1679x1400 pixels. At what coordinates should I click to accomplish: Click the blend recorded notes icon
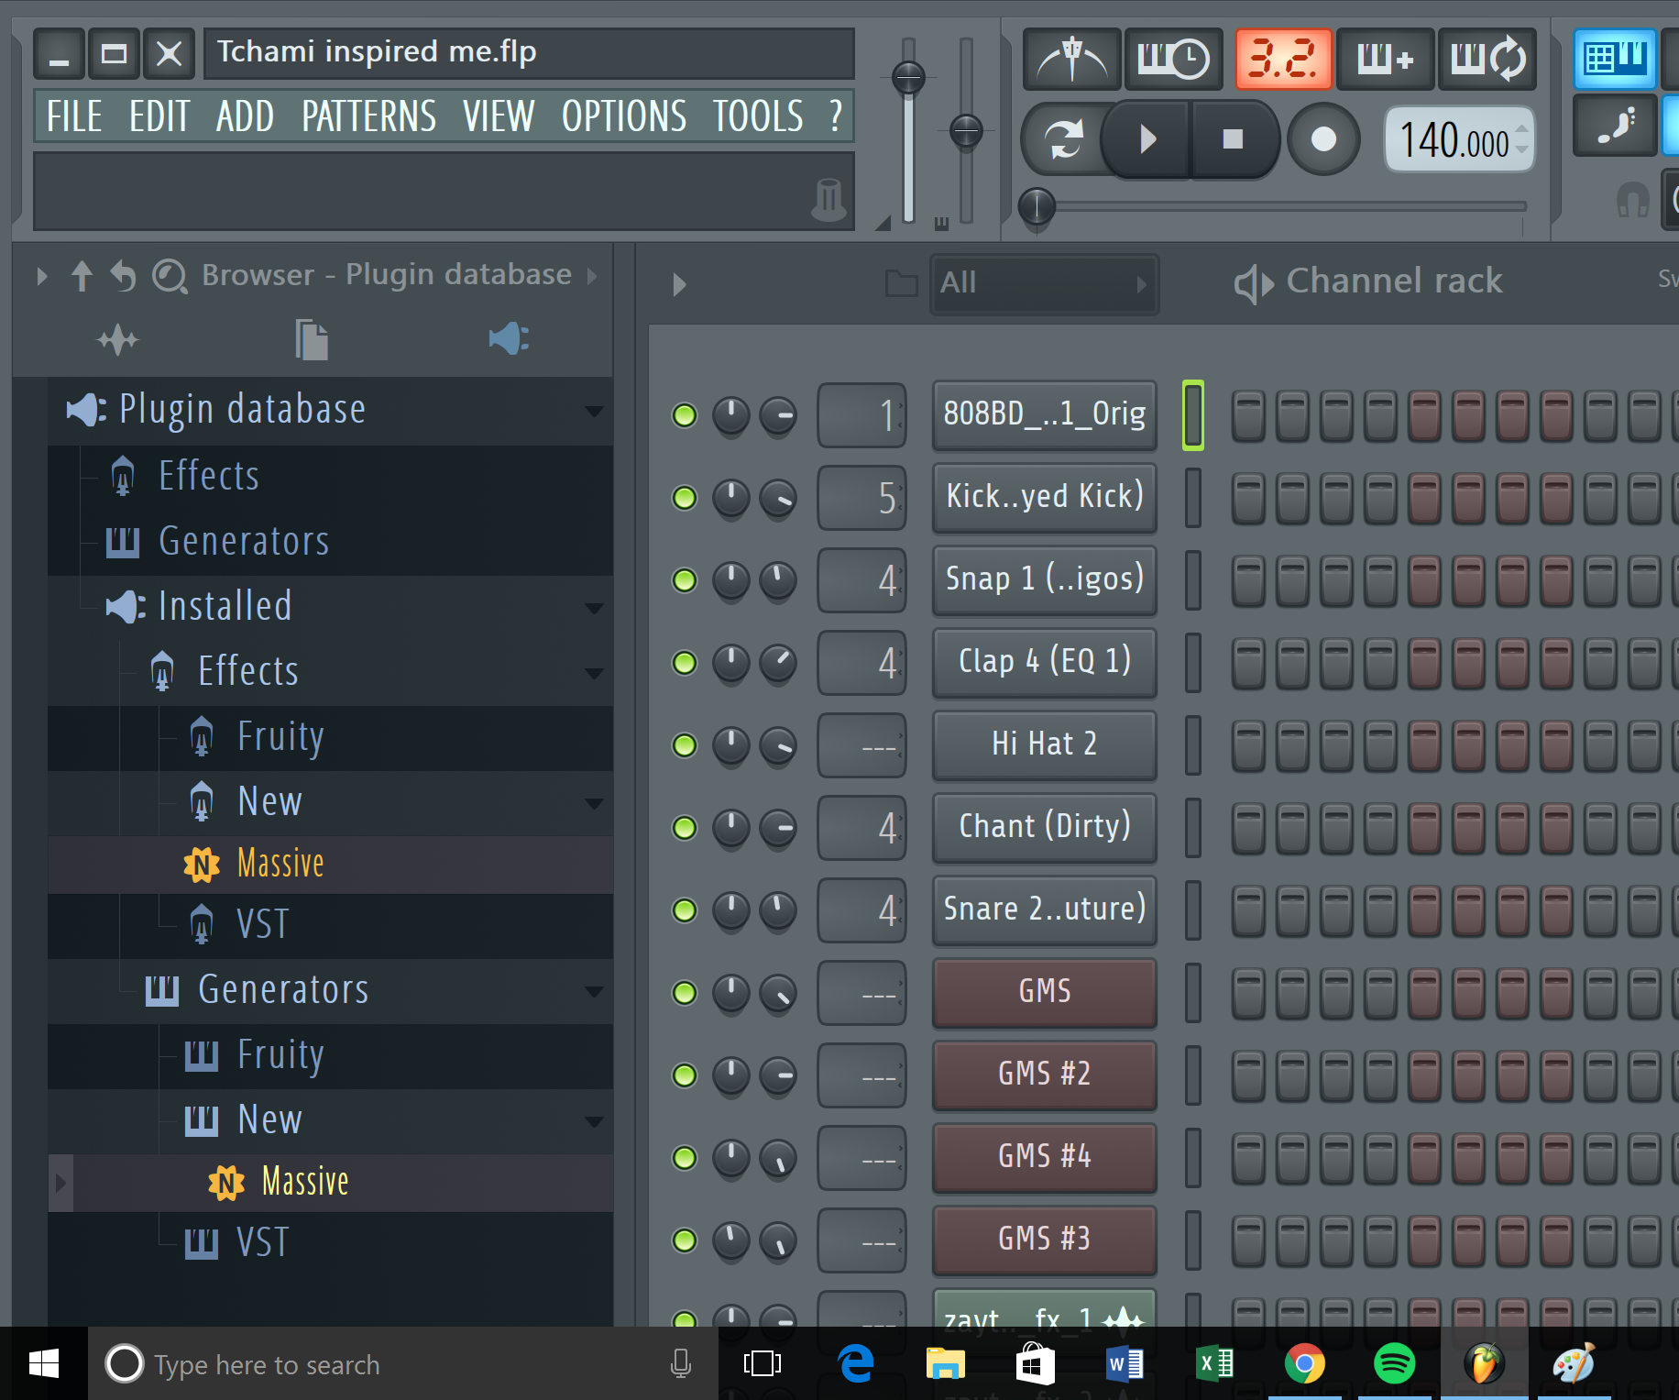pos(1385,60)
